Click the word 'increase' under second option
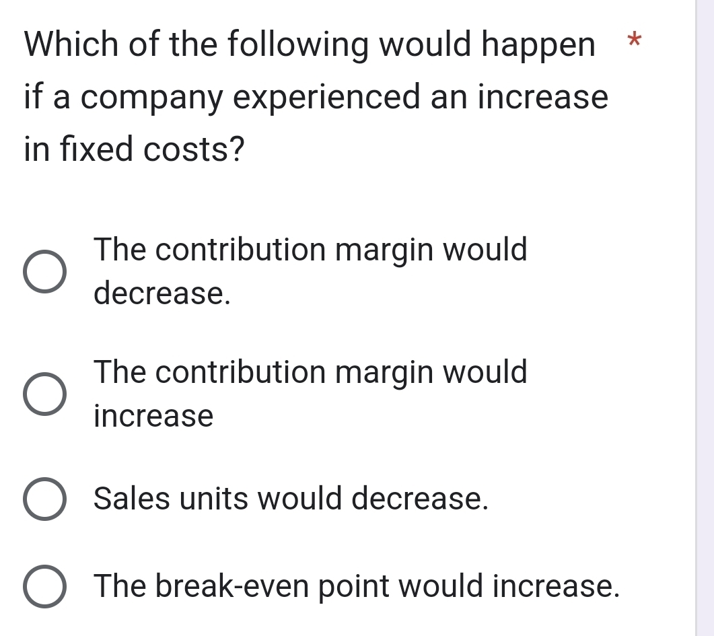714x636 pixels. click(153, 416)
